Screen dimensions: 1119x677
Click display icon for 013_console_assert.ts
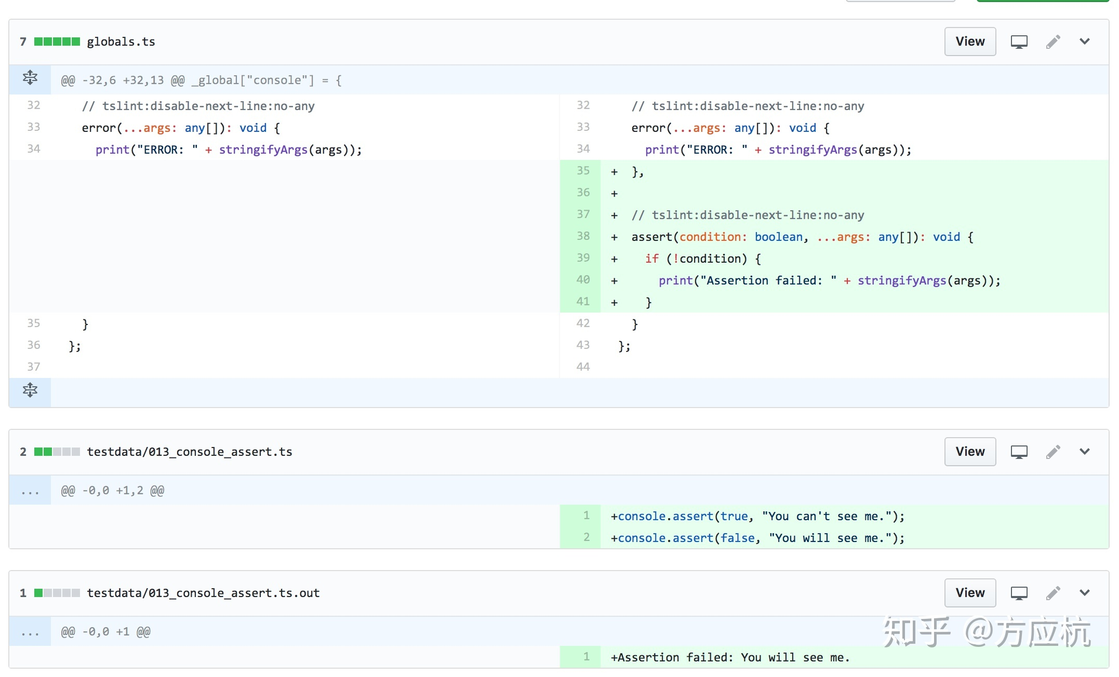[1019, 452]
